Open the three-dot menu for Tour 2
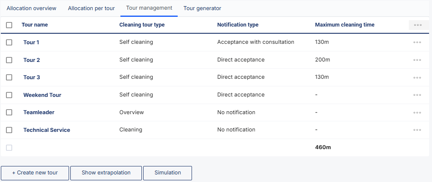432x182 pixels. point(417,60)
